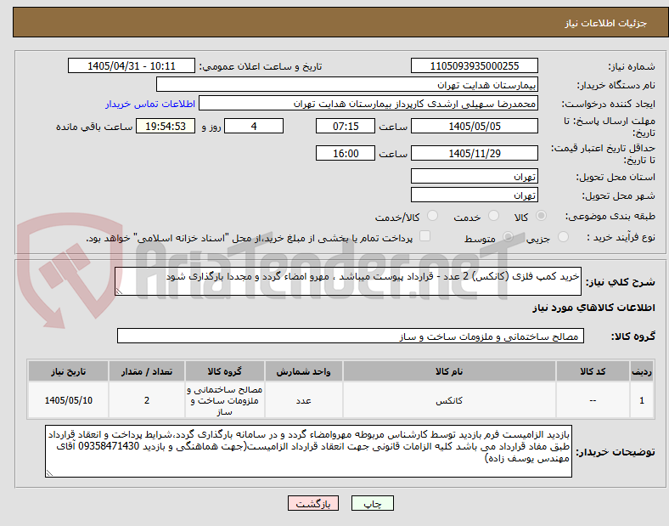Select the کالا/خدمت radio button
669x526 pixels.
pos(433,216)
